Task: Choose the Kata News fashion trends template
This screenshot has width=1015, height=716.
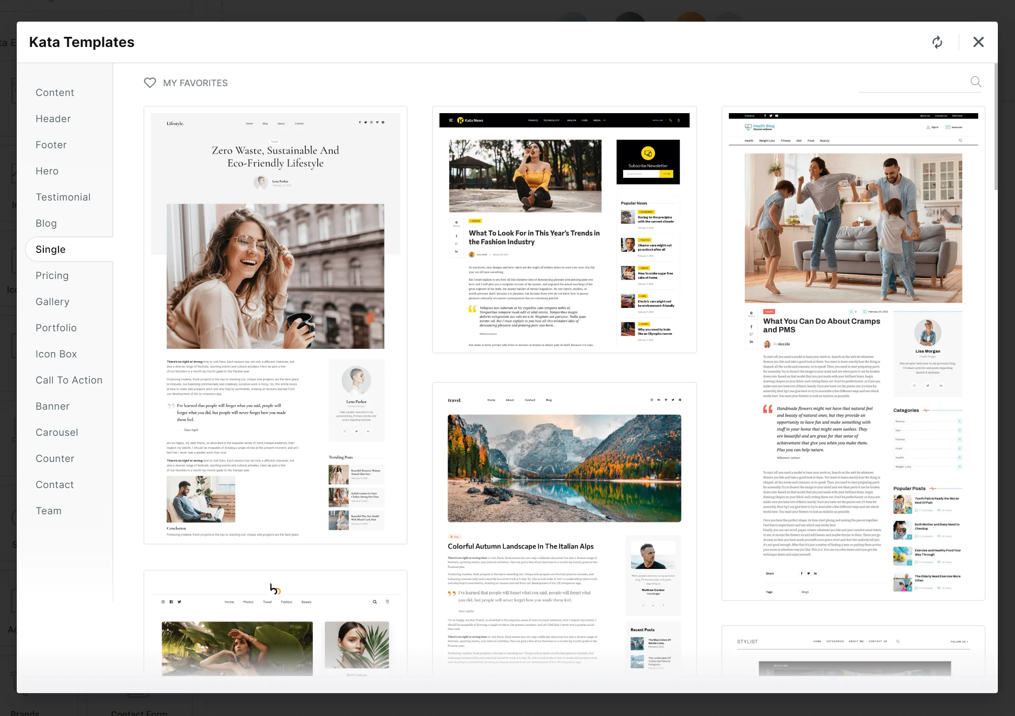Action: [564, 230]
